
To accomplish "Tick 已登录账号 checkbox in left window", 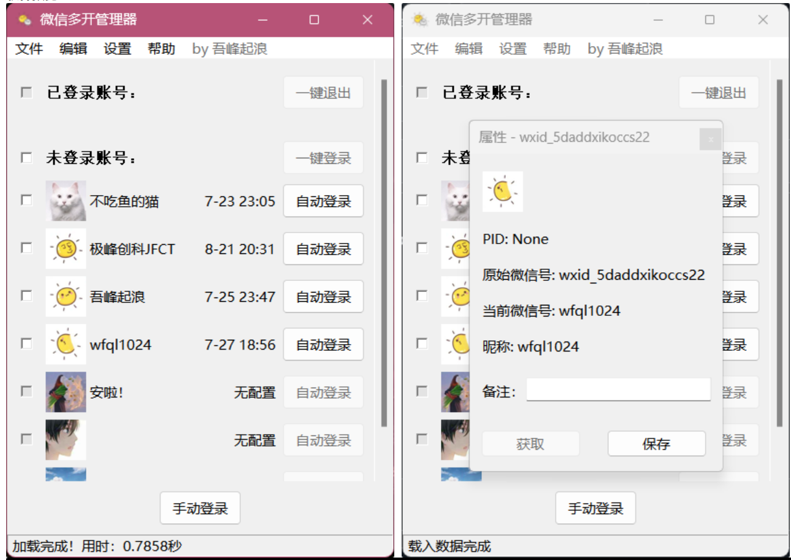I will tap(26, 93).
